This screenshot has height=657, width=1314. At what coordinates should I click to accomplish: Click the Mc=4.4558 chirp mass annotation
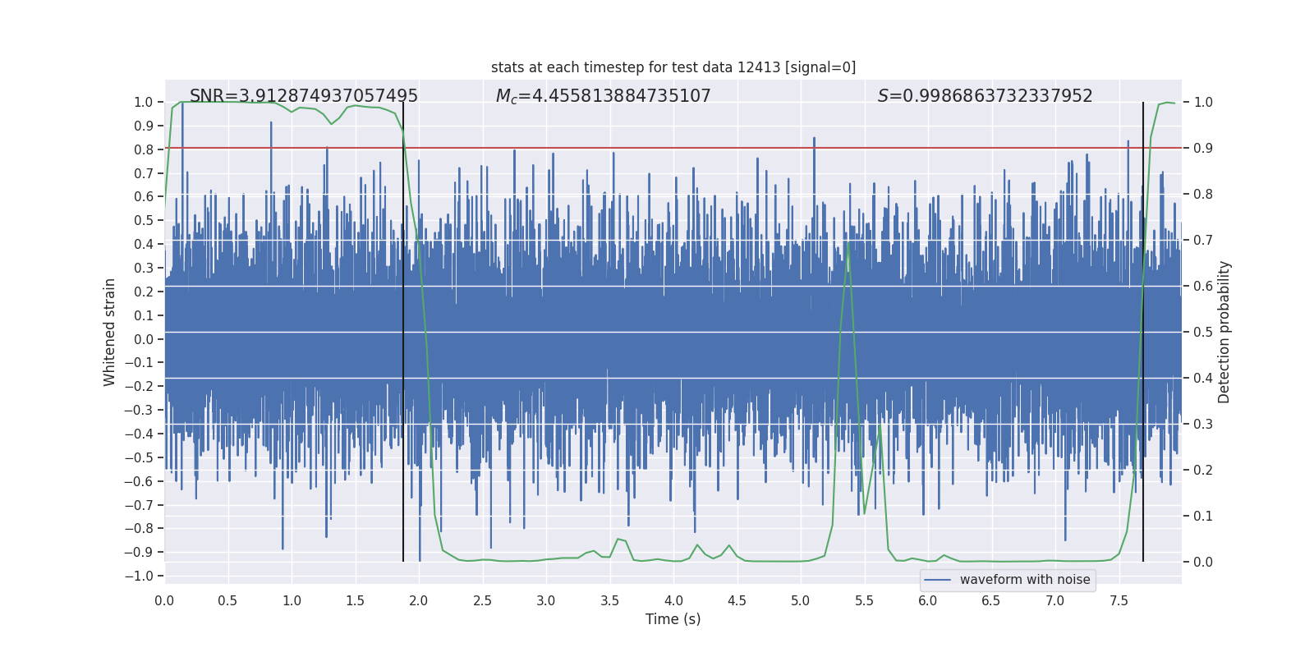coord(603,96)
